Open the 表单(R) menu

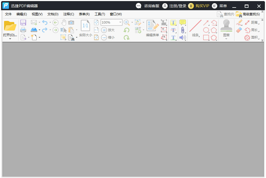pyautogui.click(x=84, y=14)
